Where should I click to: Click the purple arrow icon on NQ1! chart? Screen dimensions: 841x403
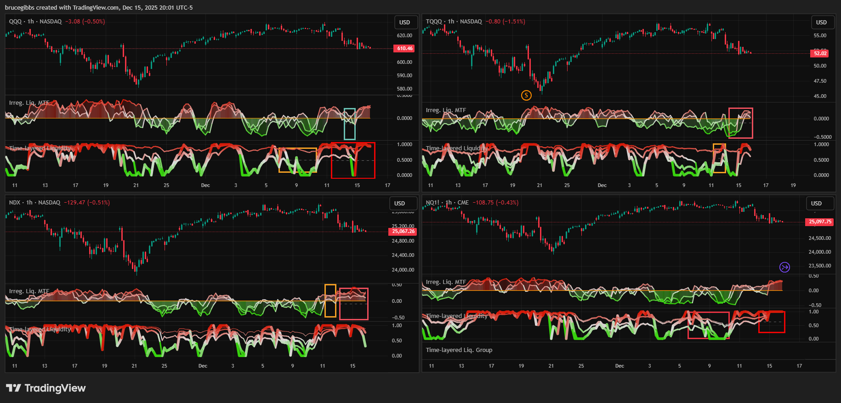click(x=784, y=267)
